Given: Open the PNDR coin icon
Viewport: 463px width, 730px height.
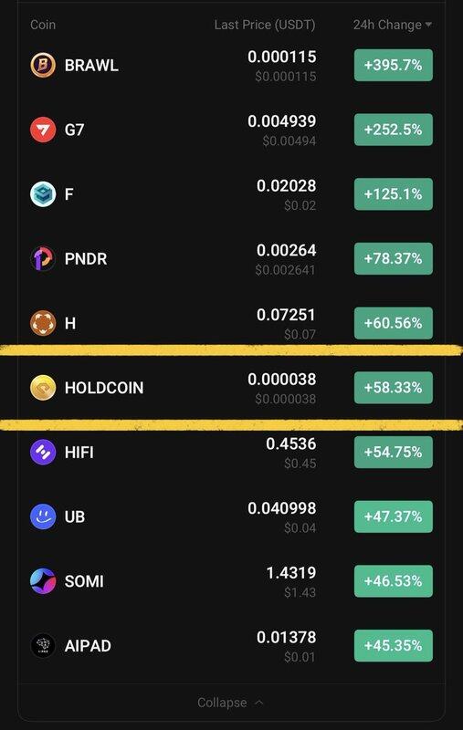Looking at the screenshot, I should point(43,258).
